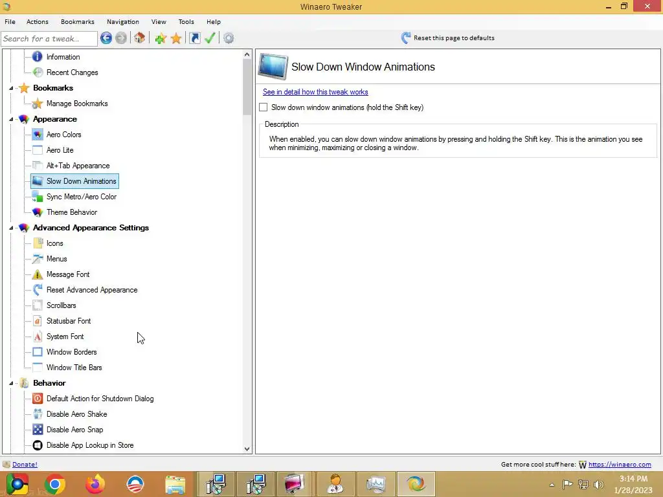Open the Actions menu
The height and width of the screenshot is (497, 663).
[37, 21]
